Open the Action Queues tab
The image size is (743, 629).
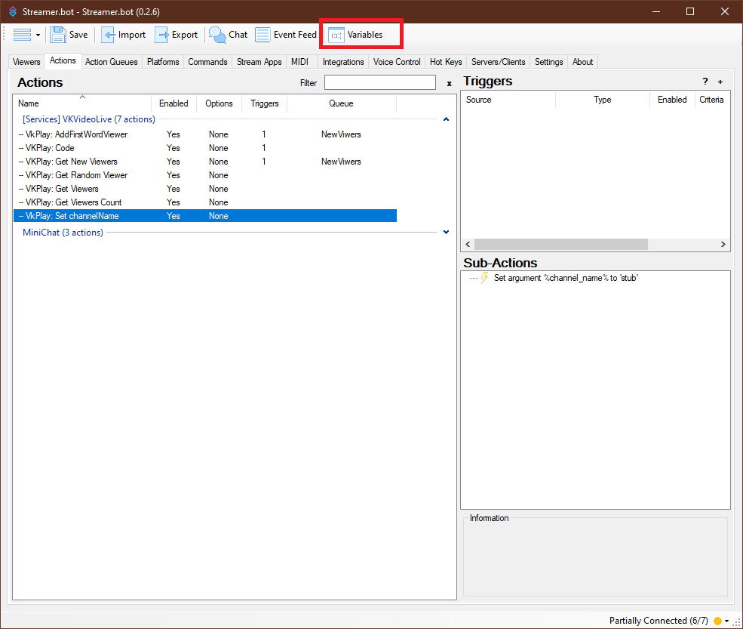coord(112,62)
